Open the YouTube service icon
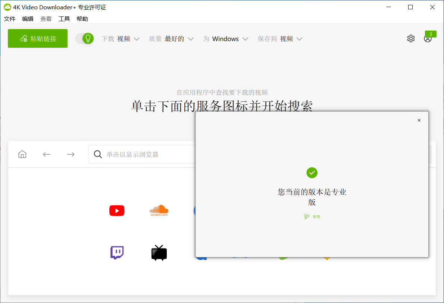Screen dimensions: 444x303 tap(117, 210)
